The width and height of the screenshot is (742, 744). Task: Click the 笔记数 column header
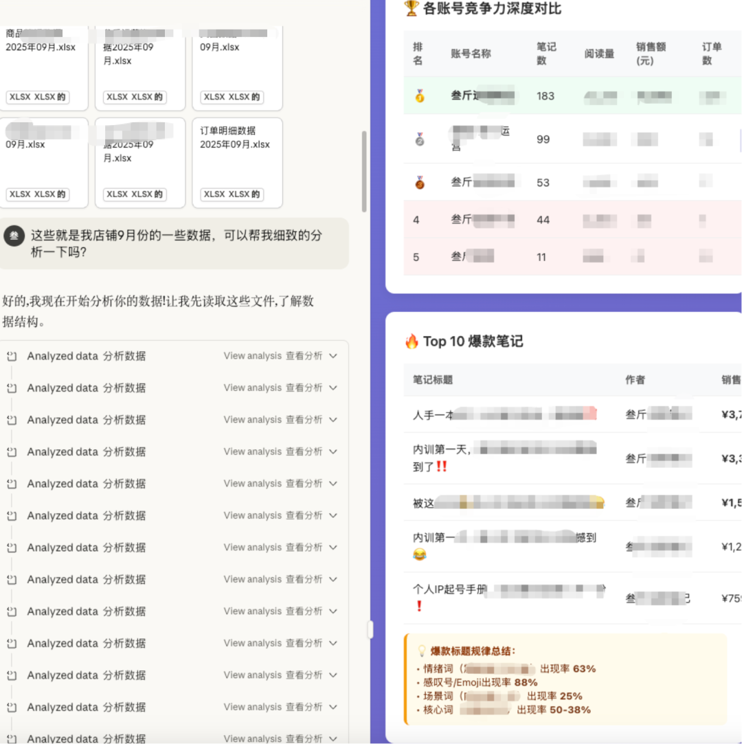click(546, 54)
